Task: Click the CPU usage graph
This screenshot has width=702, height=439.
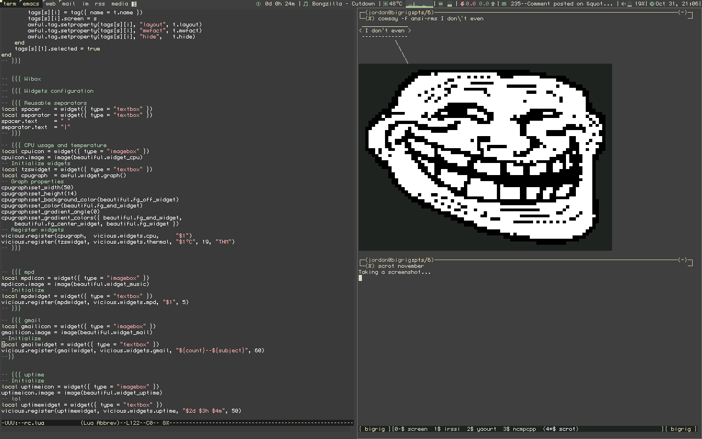Action: pos(420,4)
